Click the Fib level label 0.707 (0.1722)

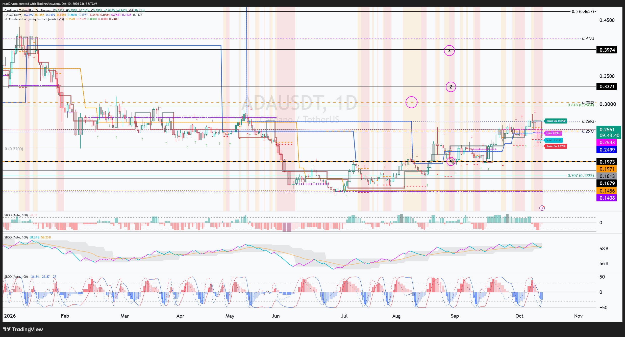click(x=581, y=176)
